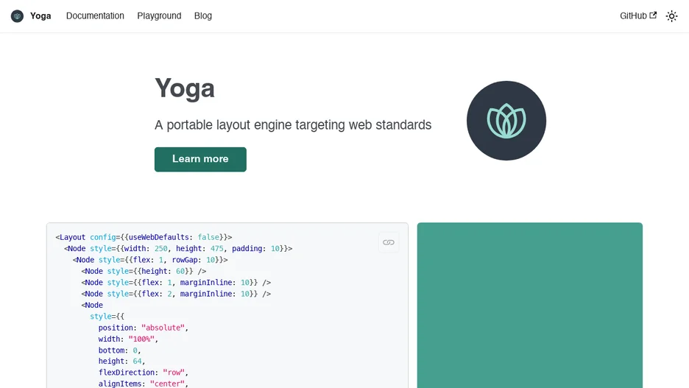Click the large Yoga lotus logo
689x388 pixels.
pyautogui.click(x=506, y=121)
